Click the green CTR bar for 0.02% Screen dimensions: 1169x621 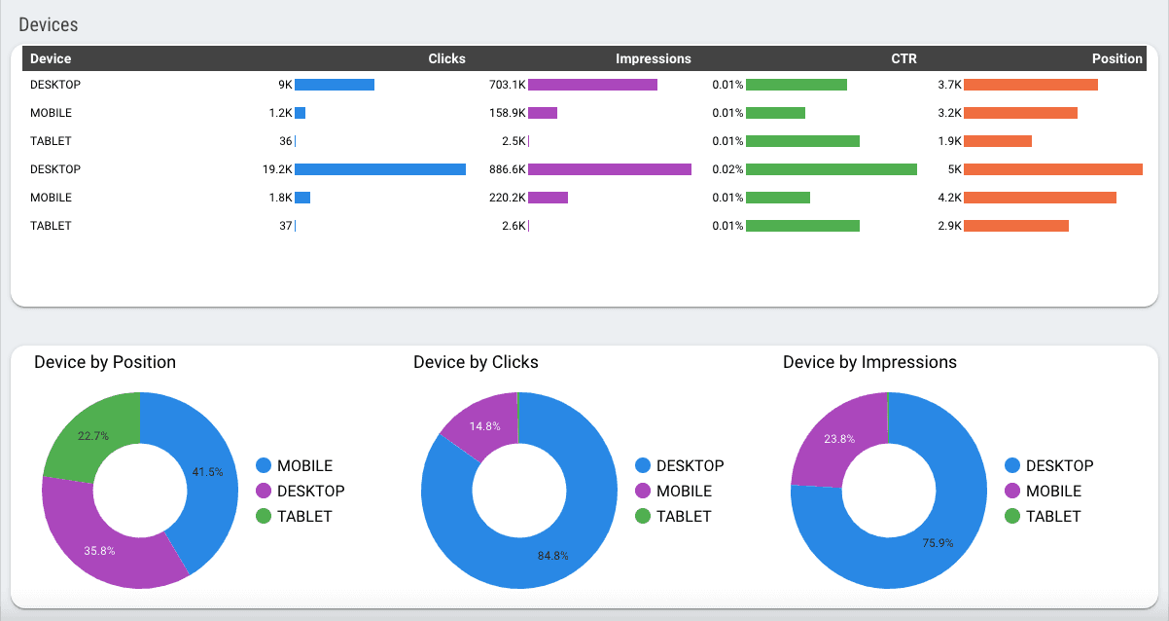pos(832,169)
